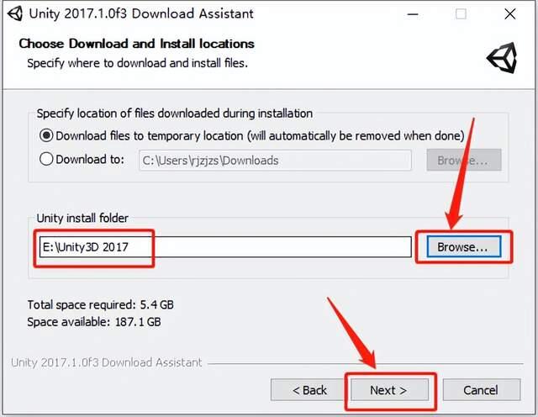
Task: Choose the 'Download to:' radio button
Action: pos(46,159)
